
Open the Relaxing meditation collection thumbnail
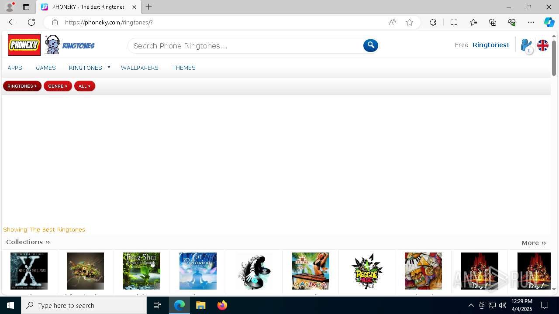tap(198, 271)
